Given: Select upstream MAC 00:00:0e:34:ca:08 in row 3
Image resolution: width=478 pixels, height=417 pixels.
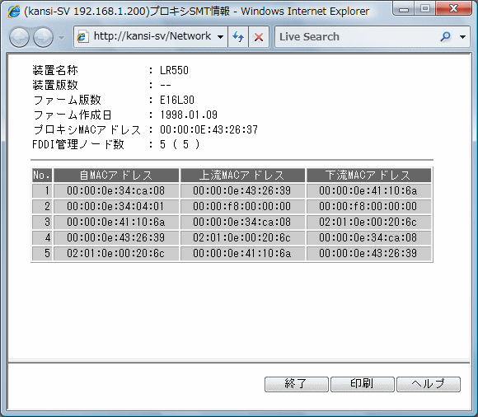Looking at the screenshot, I should [242, 222].
